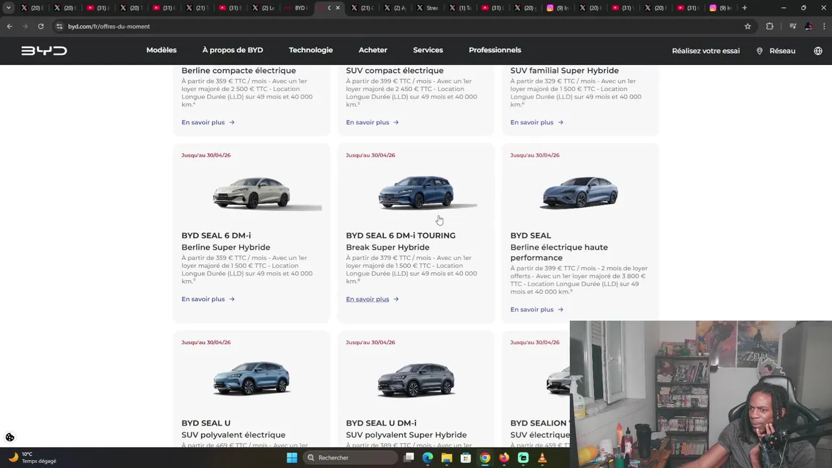Viewport: 832px width, 468px height.
Task: Click the BYD SEAL U DM-i title
Action: (381, 423)
